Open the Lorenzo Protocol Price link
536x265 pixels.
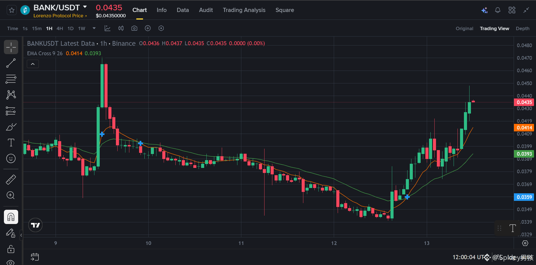[x=60, y=16]
